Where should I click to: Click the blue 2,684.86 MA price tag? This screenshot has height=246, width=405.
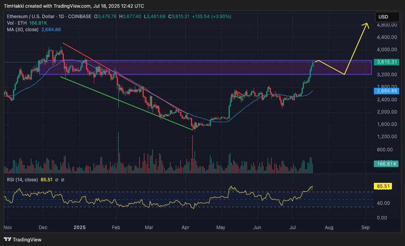(x=387, y=91)
